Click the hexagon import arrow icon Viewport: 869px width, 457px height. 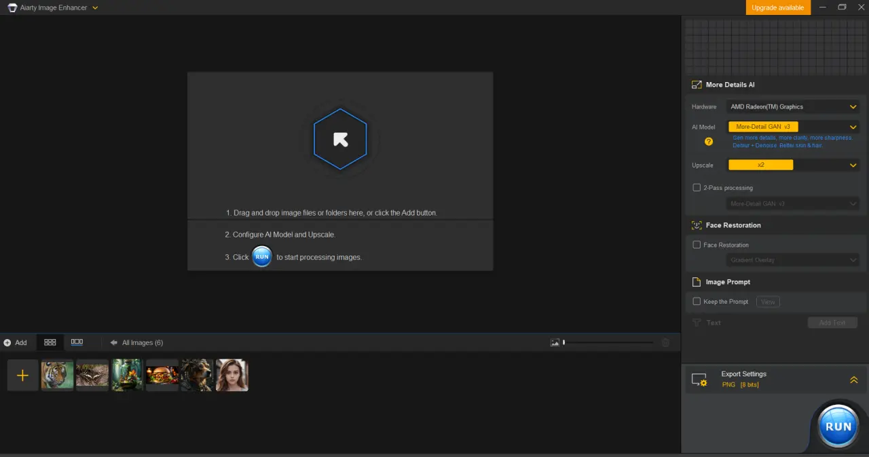pyautogui.click(x=340, y=139)
